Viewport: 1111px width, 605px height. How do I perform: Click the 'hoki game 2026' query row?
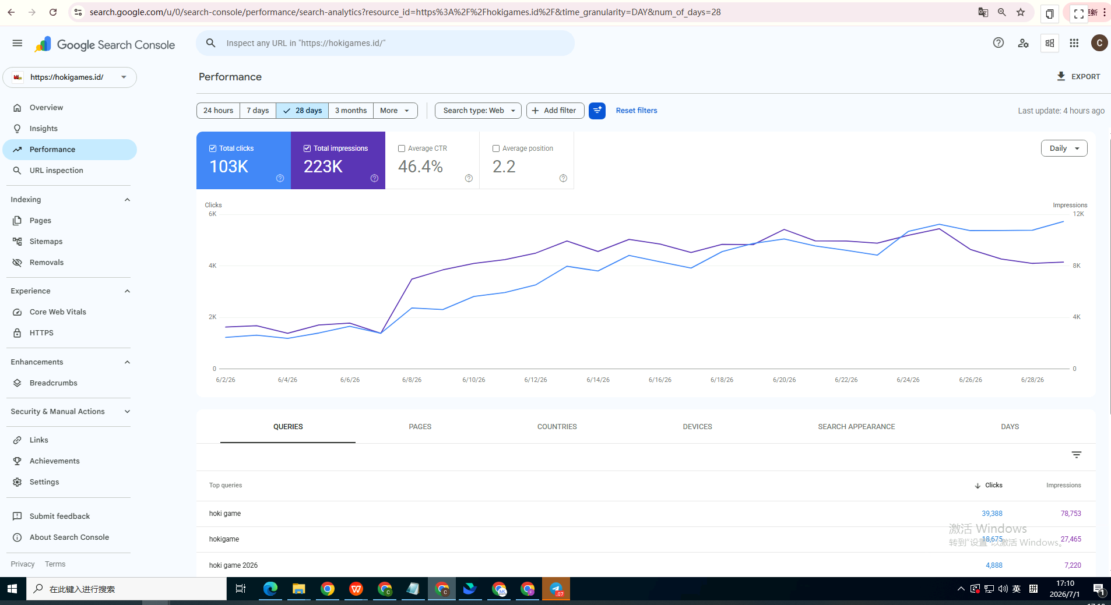pyautogui.click(x=646, y=565)
